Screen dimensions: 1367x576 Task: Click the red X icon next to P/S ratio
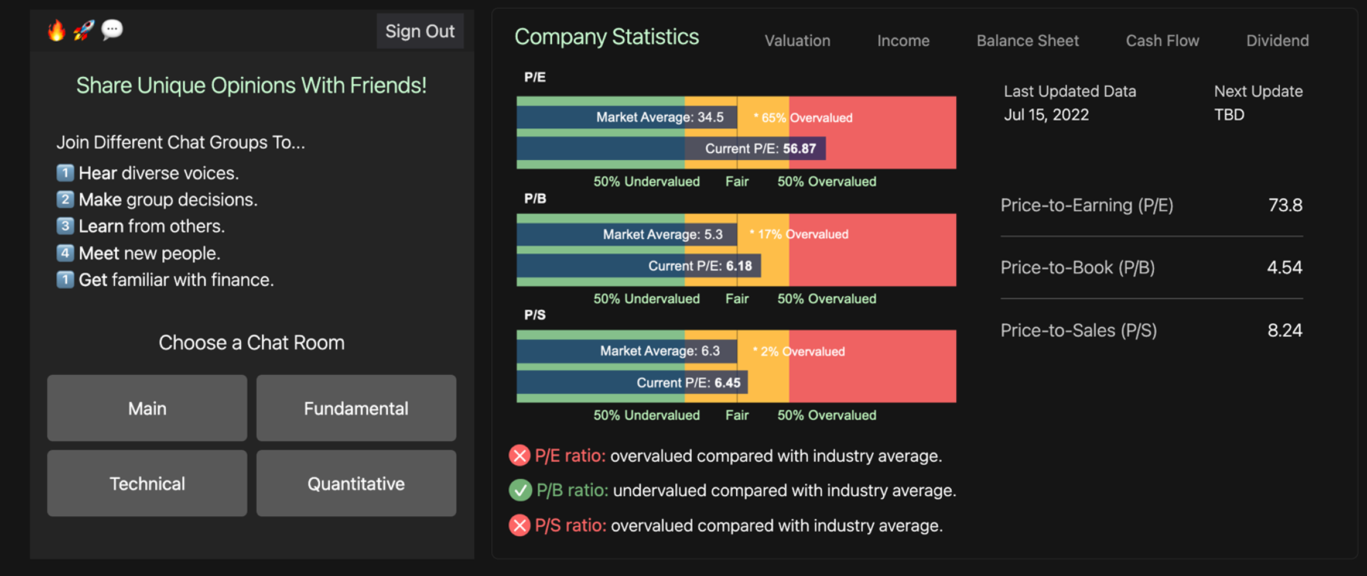pyautogui.click(x=519, y=526)
